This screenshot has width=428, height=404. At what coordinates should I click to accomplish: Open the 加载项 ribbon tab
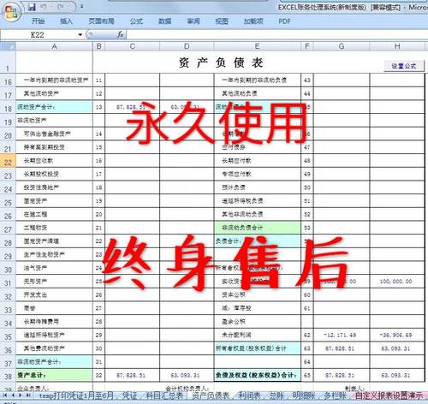pyautogui.click(x=253, y=21)
